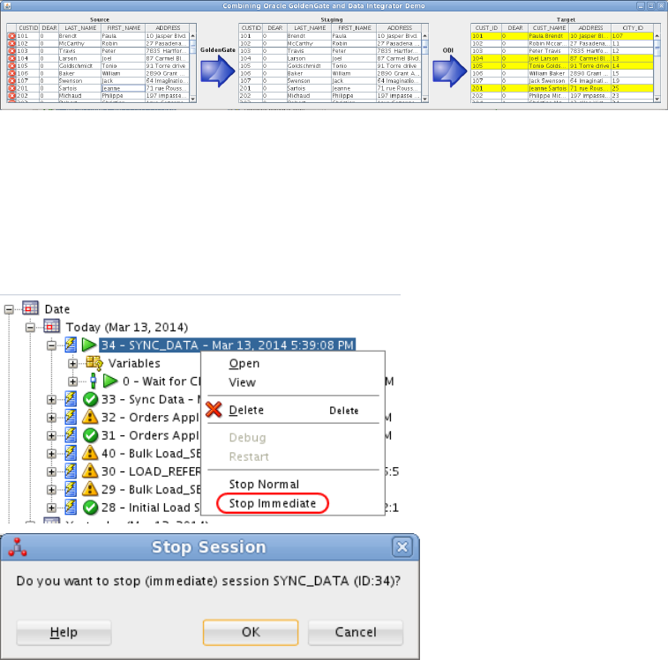
Task: Click the warning icon for session 29 Bulk Load
Action: click(90, 489)
